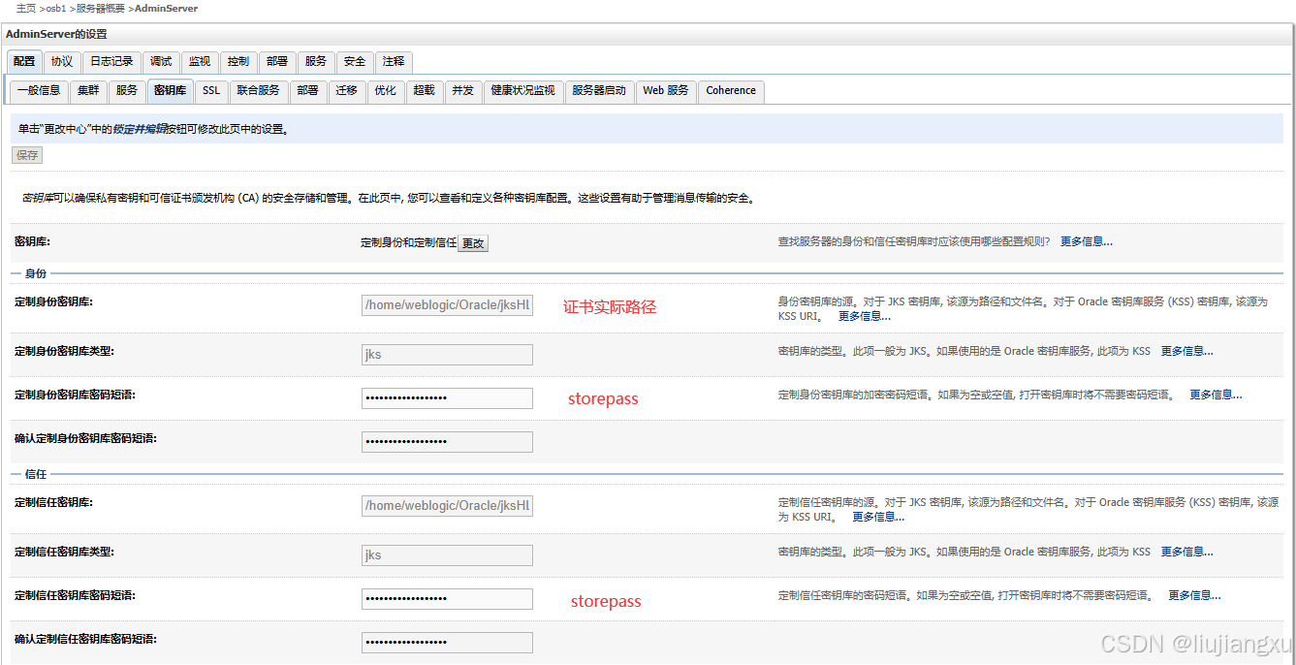Viewport: 1296px width, 665px height.
Task: Open 更多信息 link for 定制信任密钥库
Action: pos(878,517)
